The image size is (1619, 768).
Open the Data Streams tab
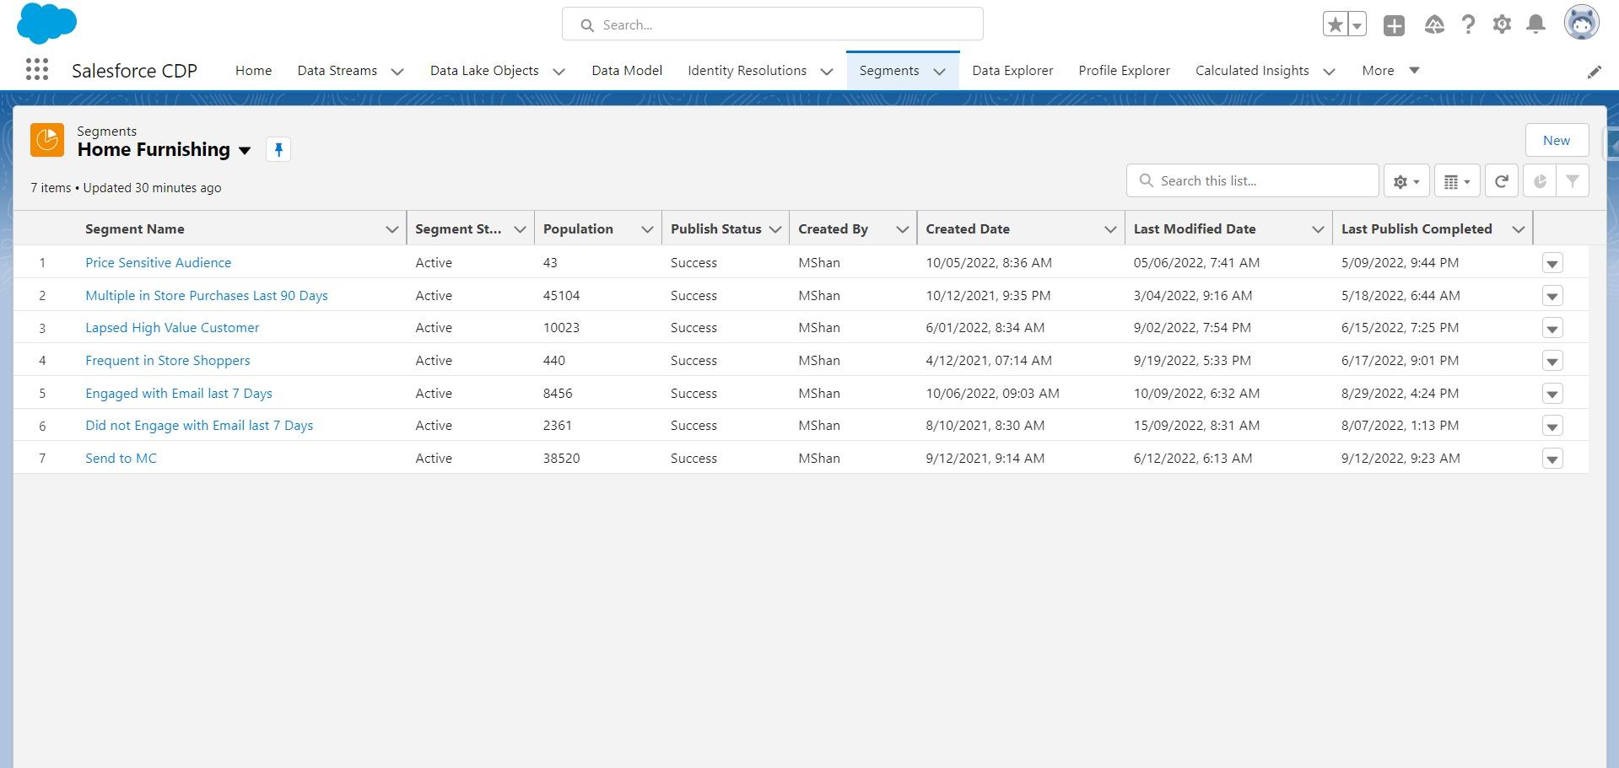click(x=337, y=71)
